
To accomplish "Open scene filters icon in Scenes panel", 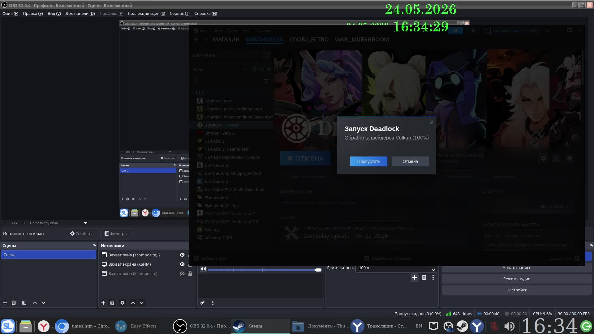I will [24, 303].
